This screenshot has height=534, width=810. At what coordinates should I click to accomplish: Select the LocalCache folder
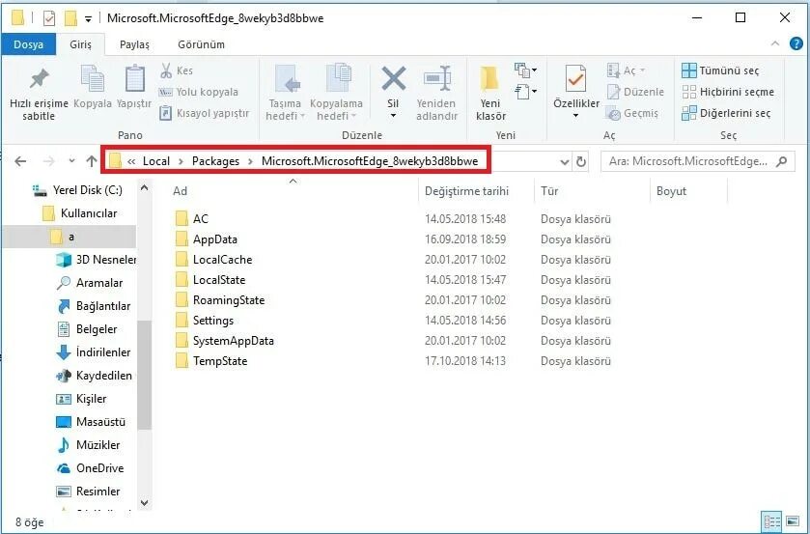(x=213, y=260)
